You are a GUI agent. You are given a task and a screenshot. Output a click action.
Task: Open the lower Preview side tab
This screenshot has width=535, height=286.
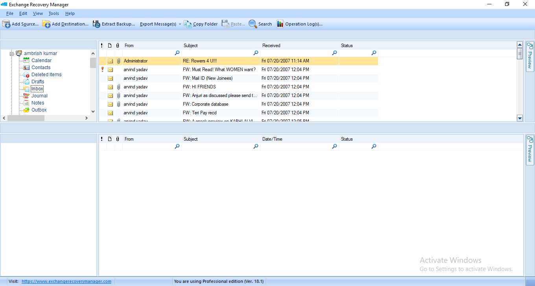pyautogui.click(x=530, y=150)
